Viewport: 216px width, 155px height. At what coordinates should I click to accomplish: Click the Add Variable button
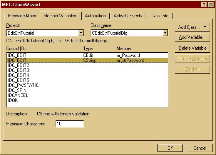[192, 37]
